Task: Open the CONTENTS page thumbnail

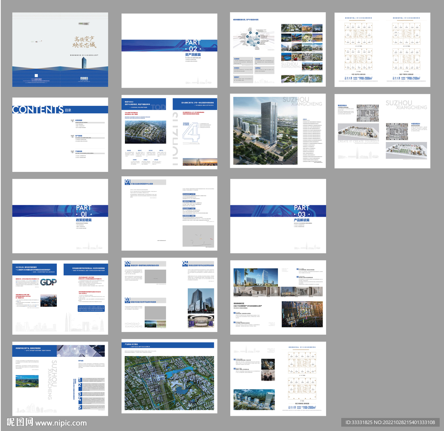Action: click(x=60, y=135)
